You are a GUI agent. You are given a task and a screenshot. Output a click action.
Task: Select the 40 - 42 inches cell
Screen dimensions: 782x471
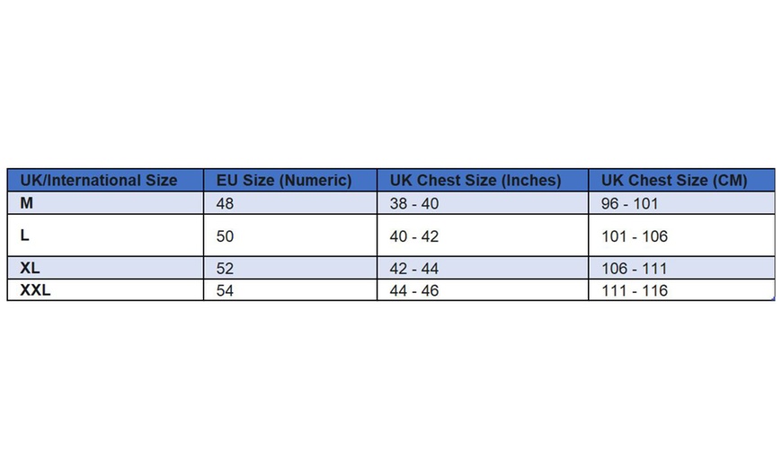click(414, 236)
